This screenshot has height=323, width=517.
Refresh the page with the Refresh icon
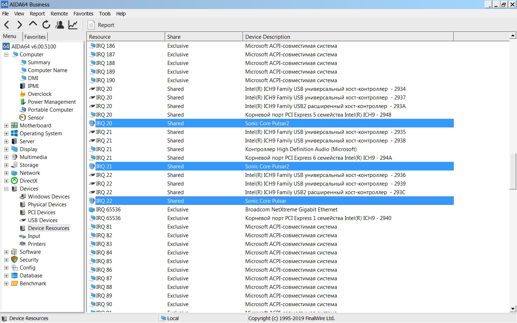(46, 25)
